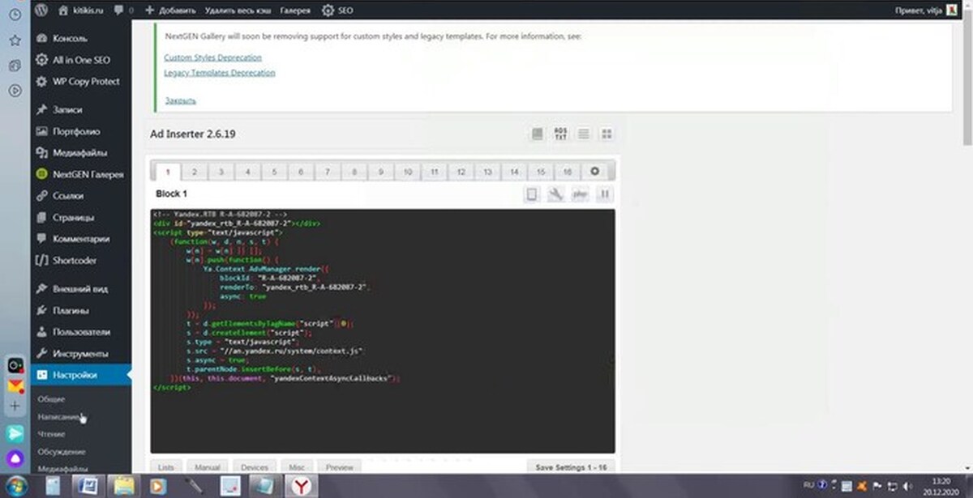
Task: Switch to block tab 10
Action: point(408,172)
